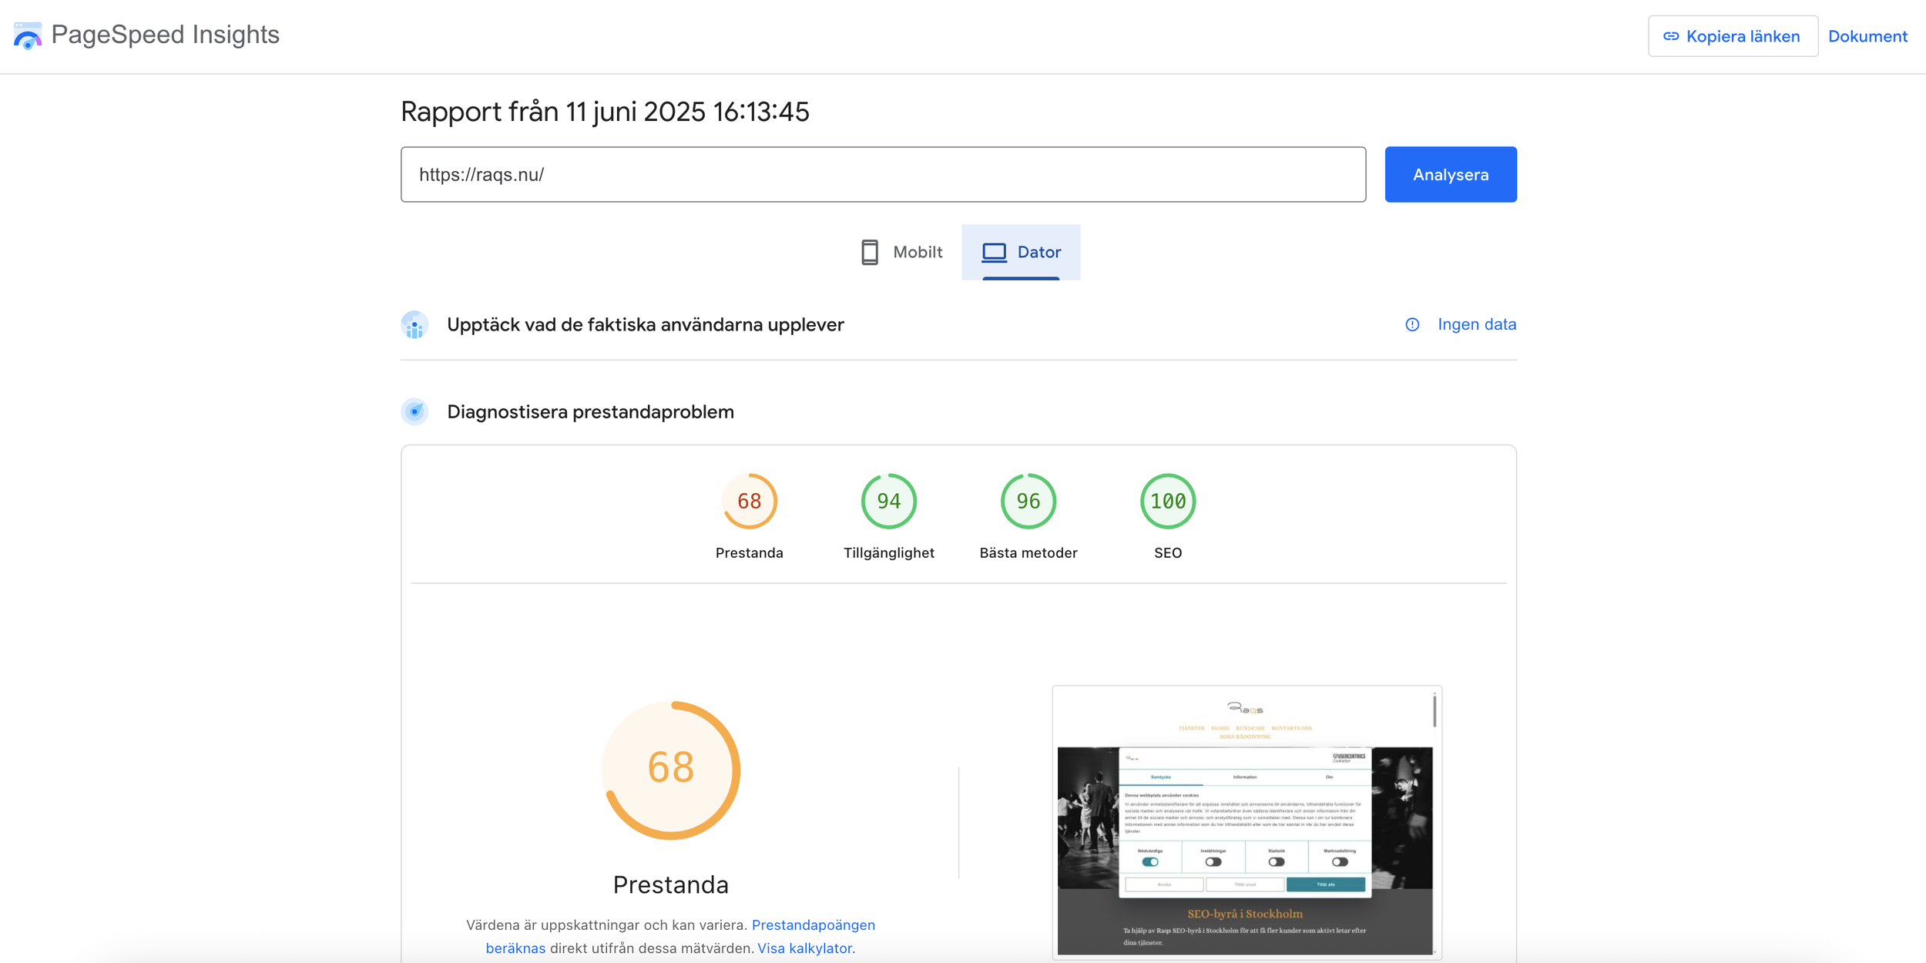Click the mobile phone icon
This screenshot has height=963, width=1926.
tap(869, 252)
